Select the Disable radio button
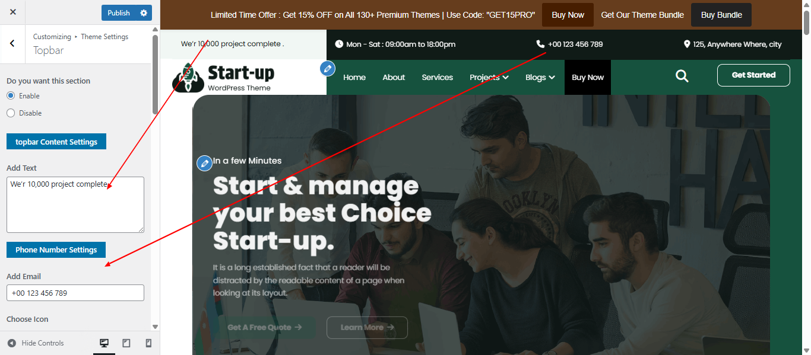 click(x=11, y=113)
